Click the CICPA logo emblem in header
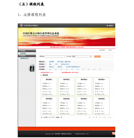Viewport: 134px width, 138px height. coord(21,25)
